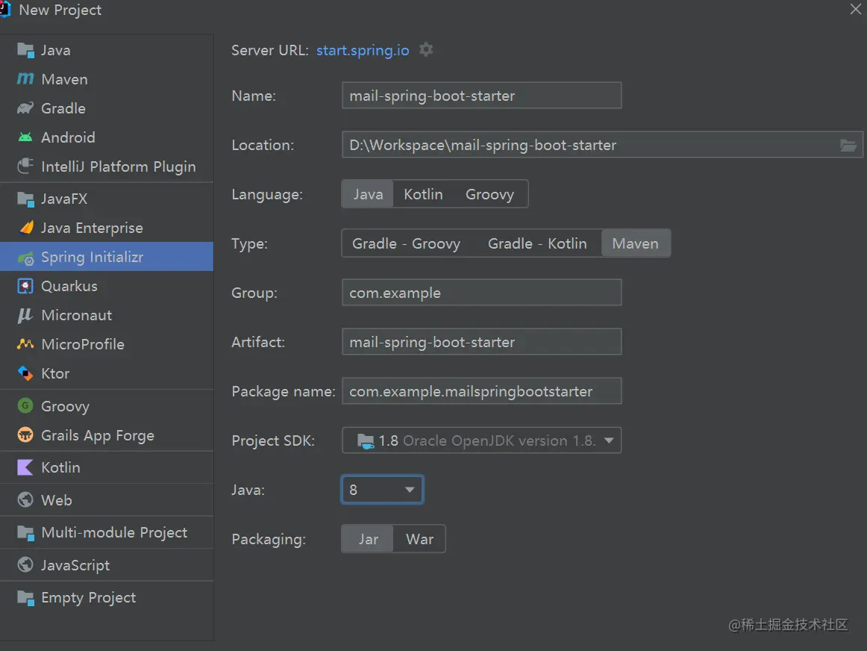This screenshot has height=651, width=867.
Task: Choose Gradle - Groovy project type
Action: (406, 243)
